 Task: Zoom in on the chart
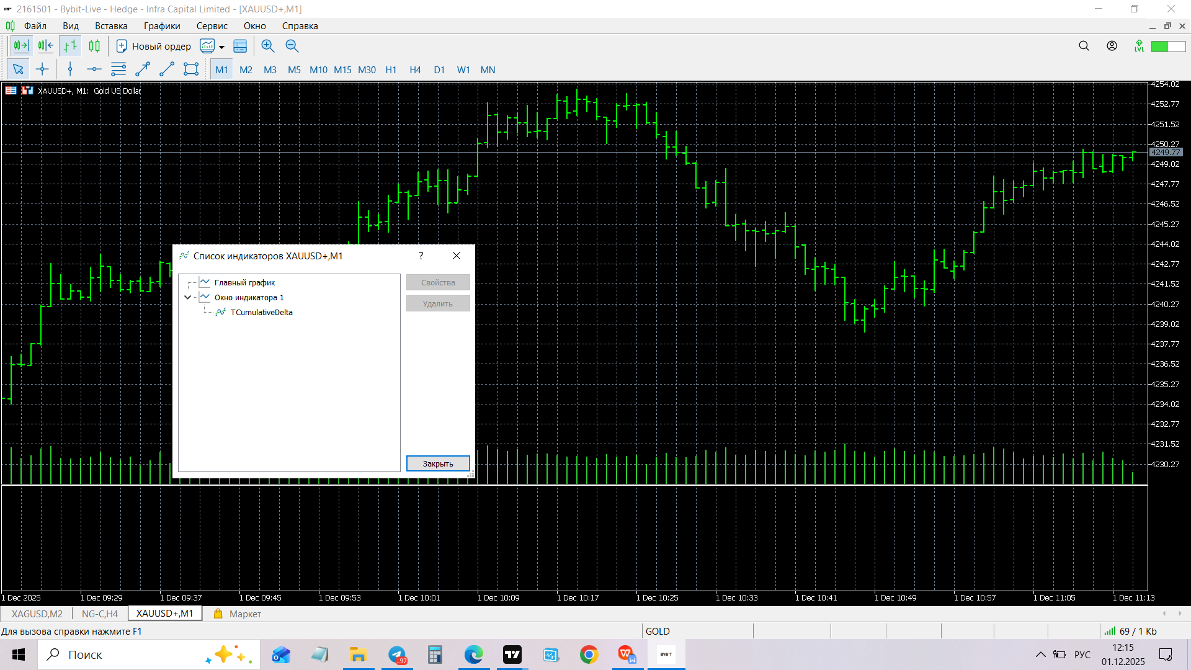268,46
